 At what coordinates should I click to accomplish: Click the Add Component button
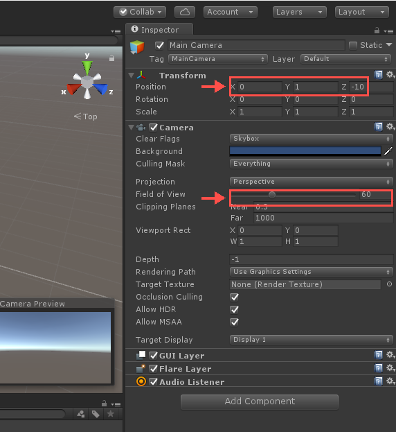pos(260,401)
